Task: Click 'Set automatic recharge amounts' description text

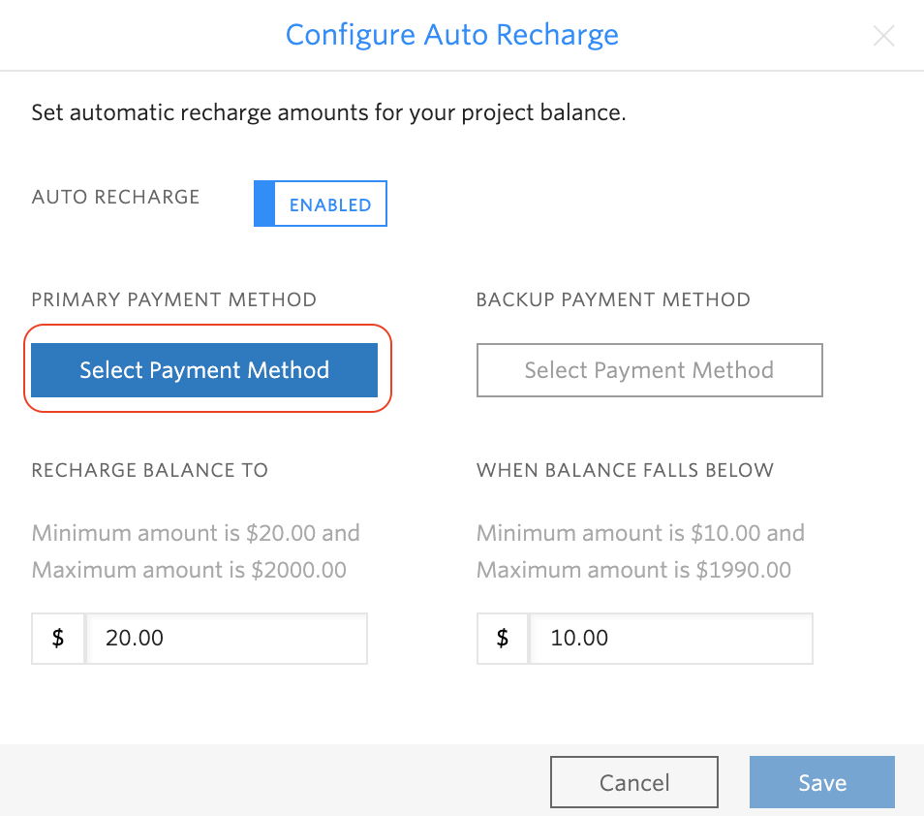Action: pos(328,112)
